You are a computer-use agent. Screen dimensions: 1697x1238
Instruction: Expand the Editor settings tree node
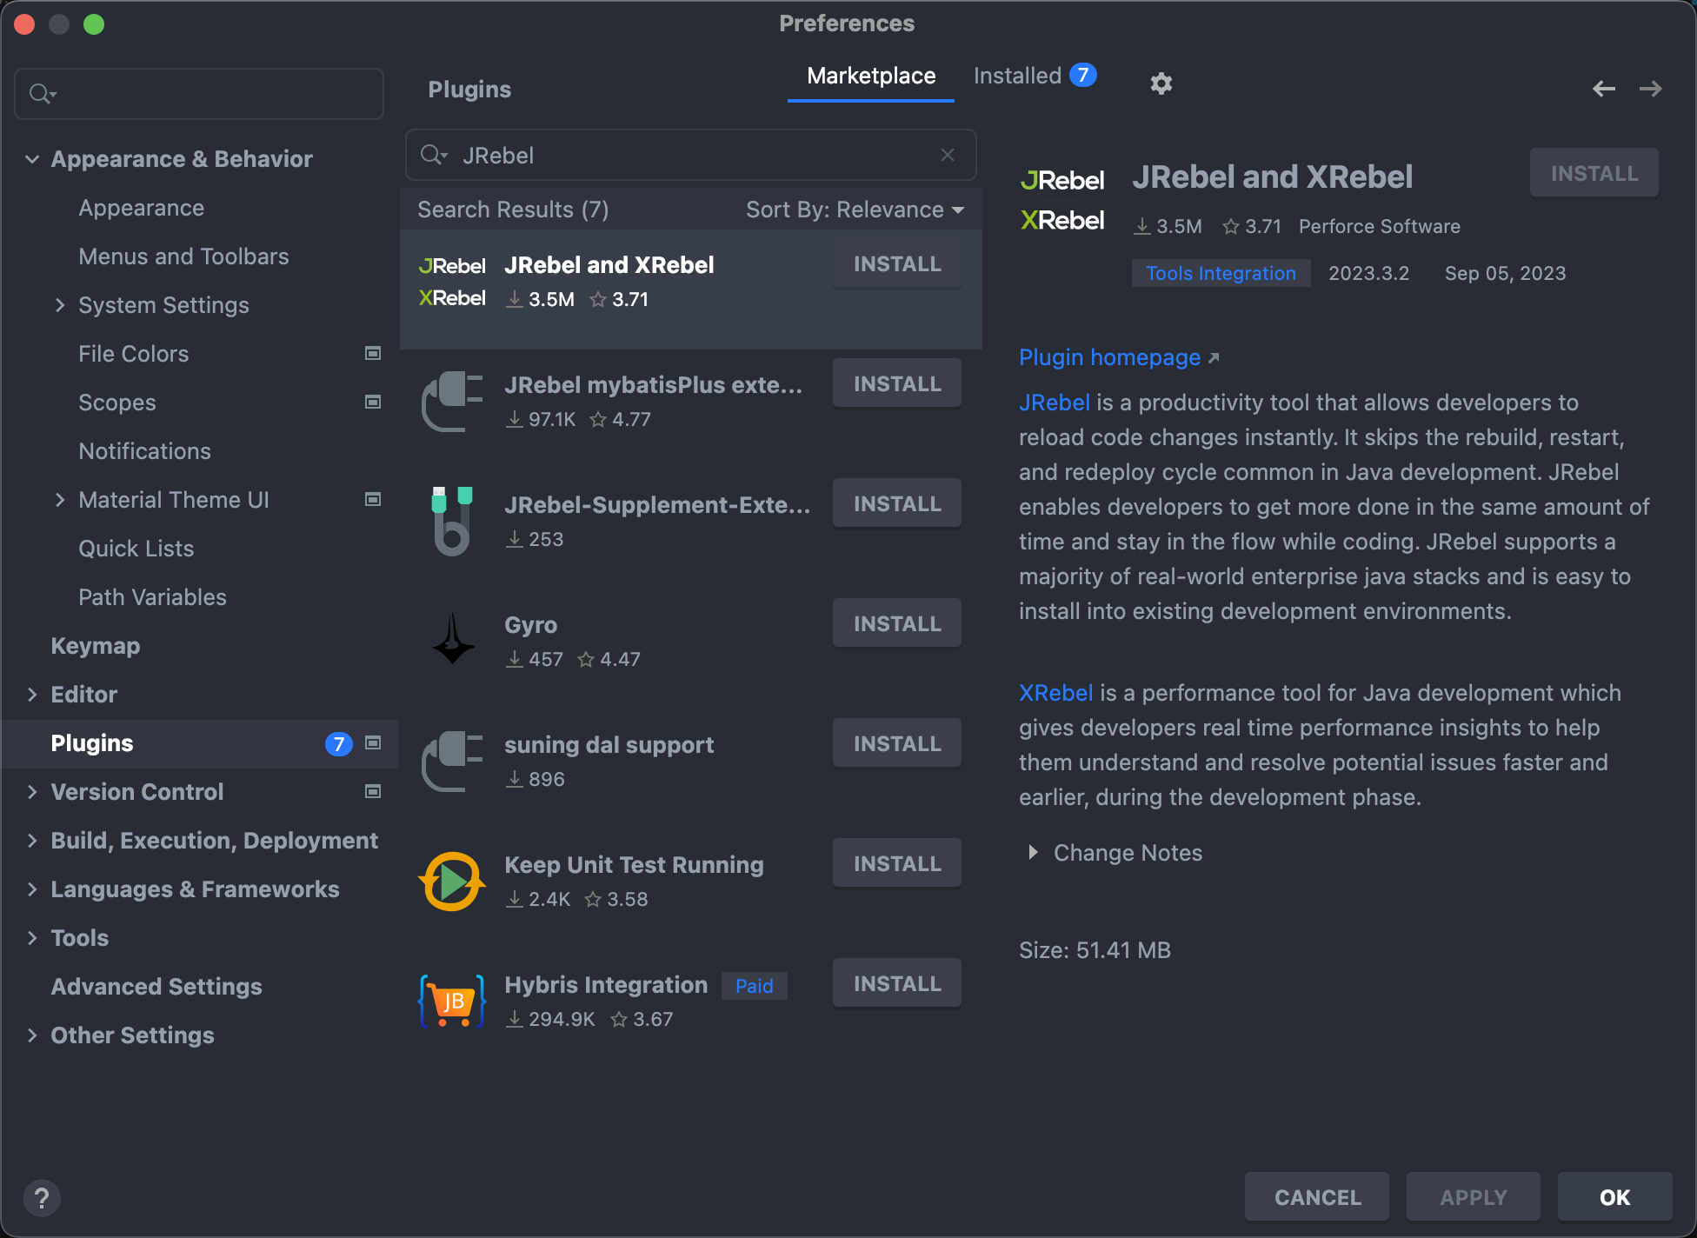[x=32, y=695]
